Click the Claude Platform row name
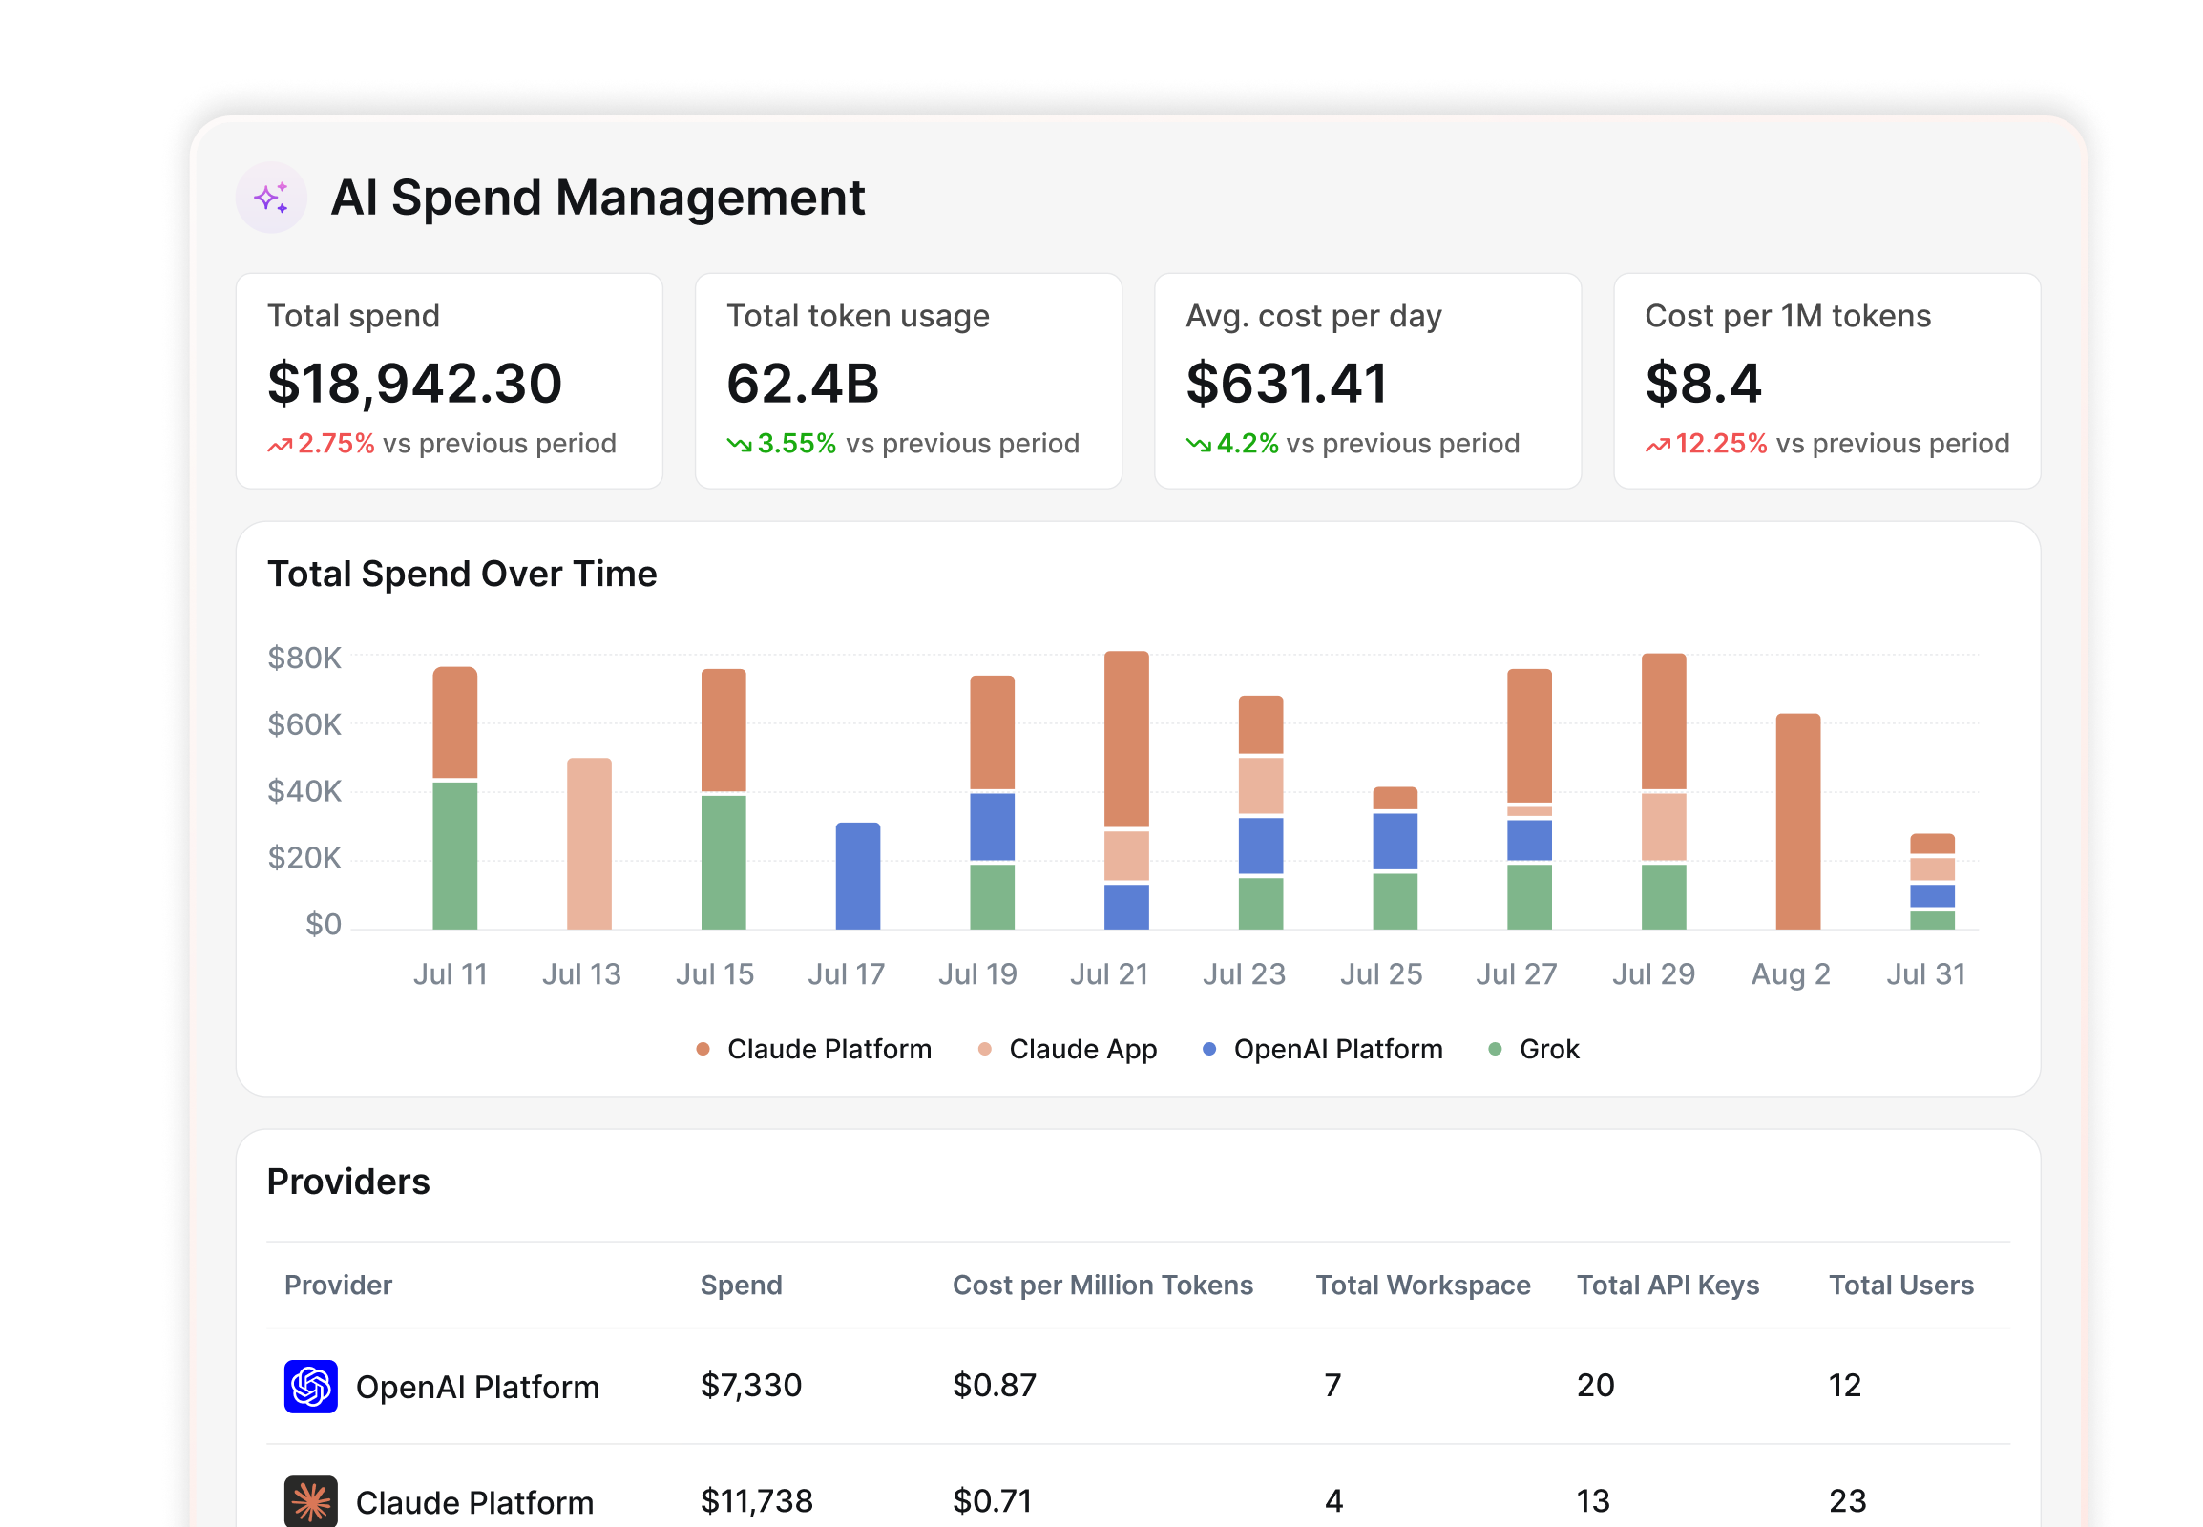Screen dimensions: 2203x1527 [474, 1502]
